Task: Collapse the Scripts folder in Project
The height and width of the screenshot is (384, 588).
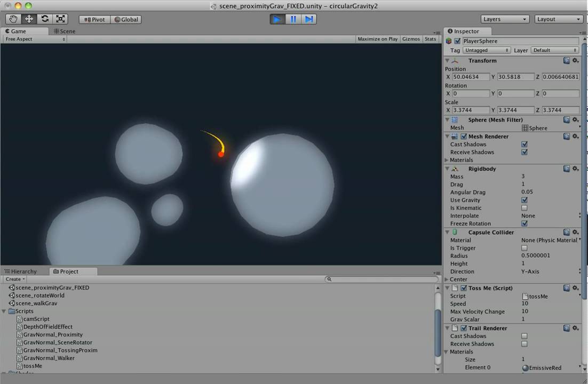Action: click(5, 311)
